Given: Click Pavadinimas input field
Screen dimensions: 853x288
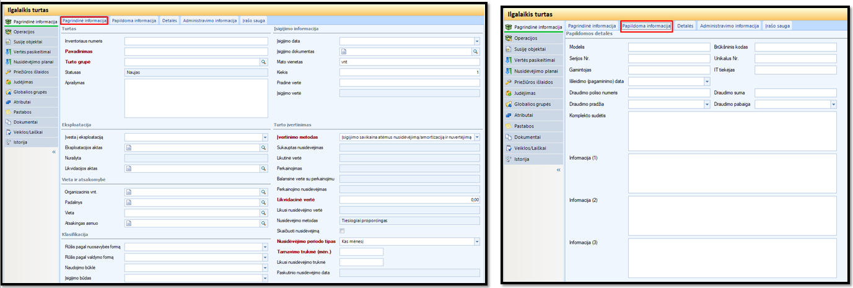Looking at the screenshot, I should 196,52.
